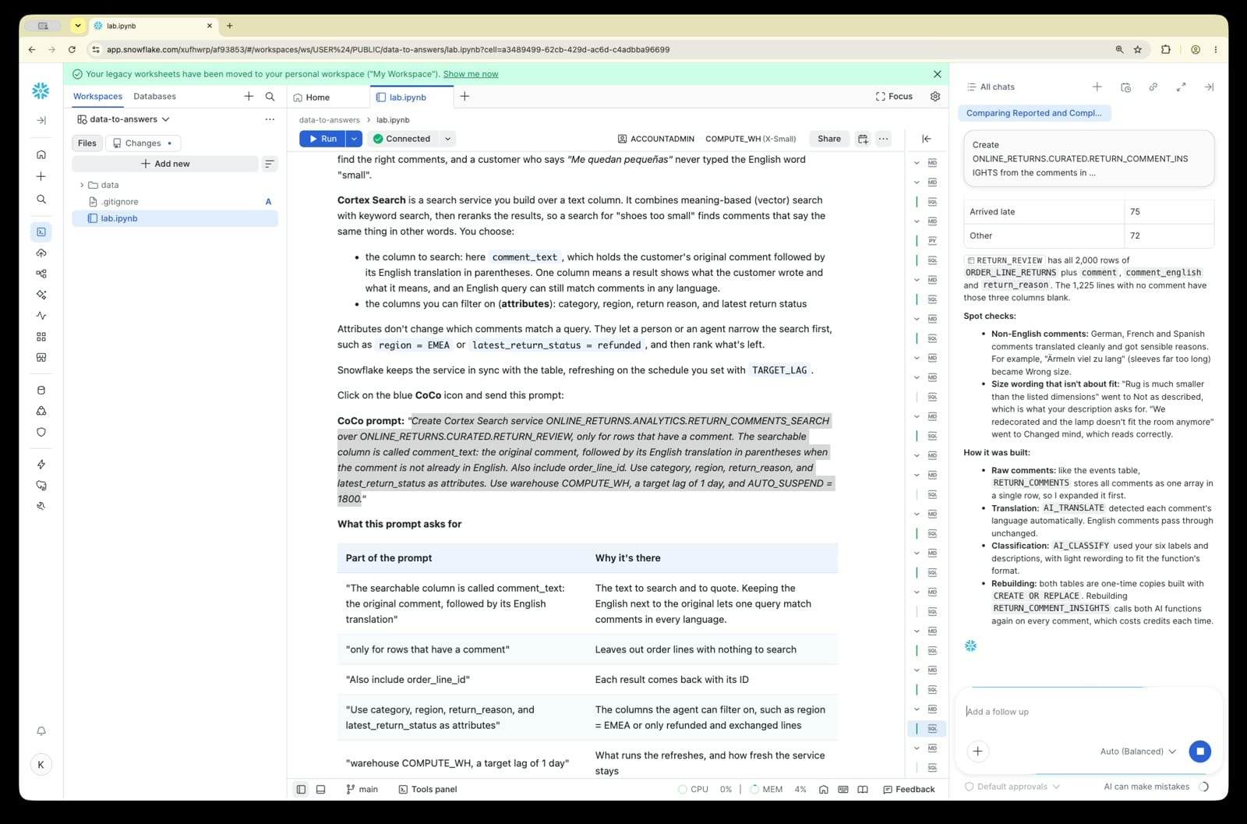The height and width of the screenshot is (824, 1247).
Task: Collapse the cell outline panel
Action: [927, 139]
